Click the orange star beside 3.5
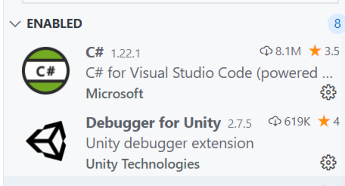Viewport: 345px width, 186px height. tap(315, 51)
